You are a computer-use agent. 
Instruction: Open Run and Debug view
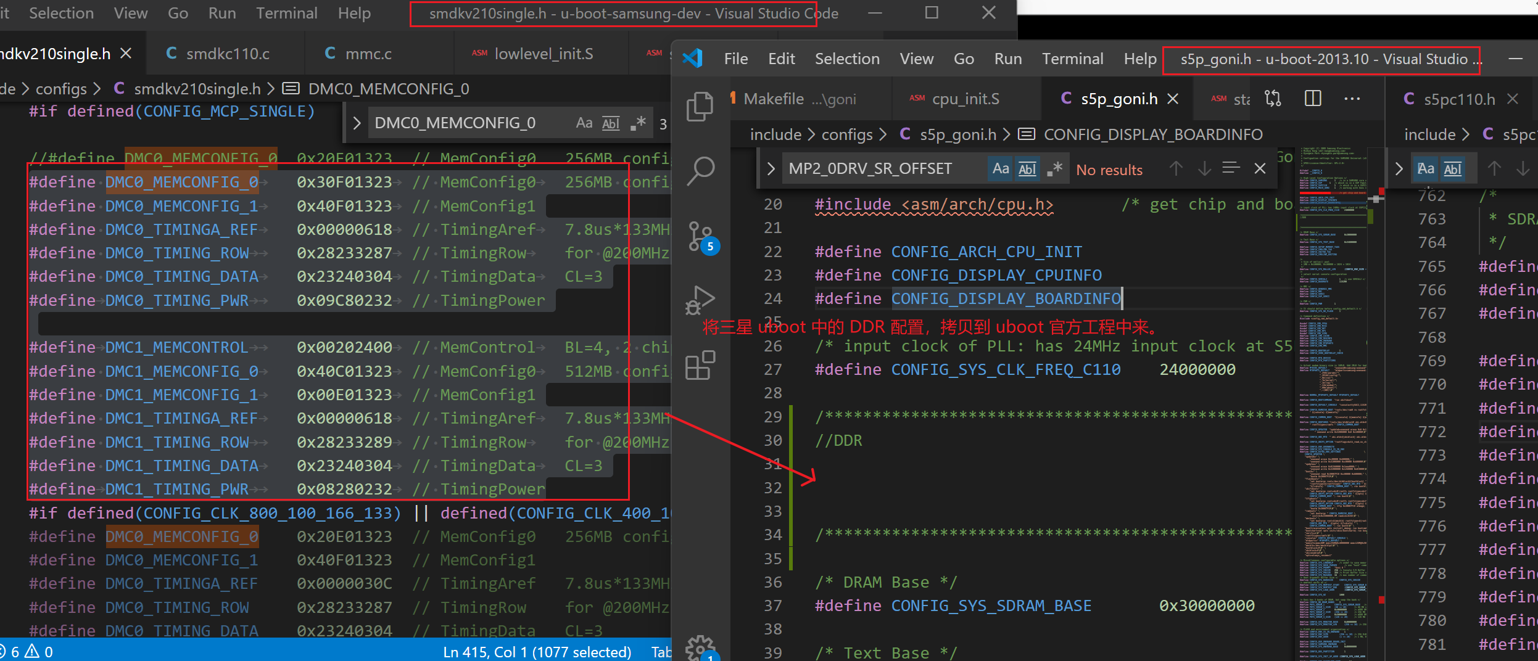[700, 301]
